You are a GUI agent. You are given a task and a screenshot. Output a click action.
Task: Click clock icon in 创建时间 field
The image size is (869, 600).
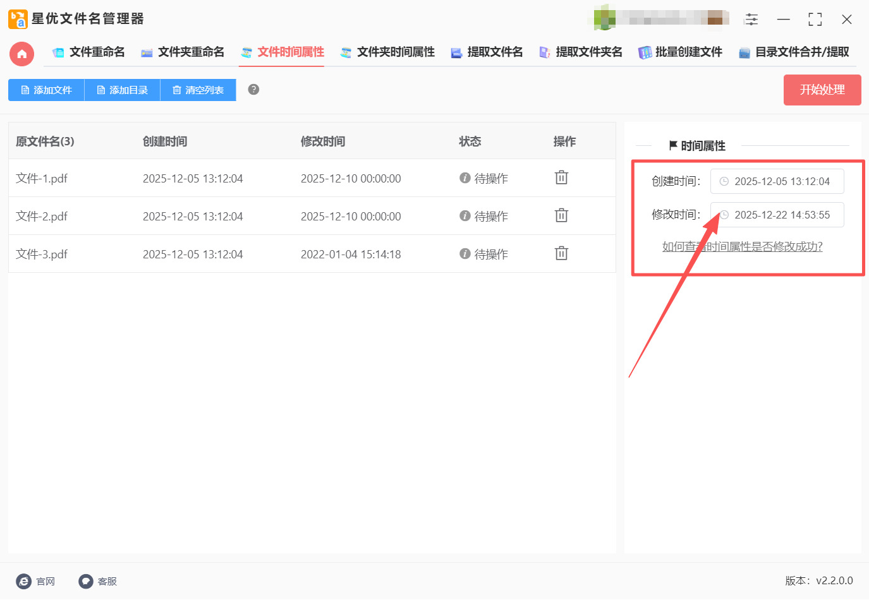point(724,181)
